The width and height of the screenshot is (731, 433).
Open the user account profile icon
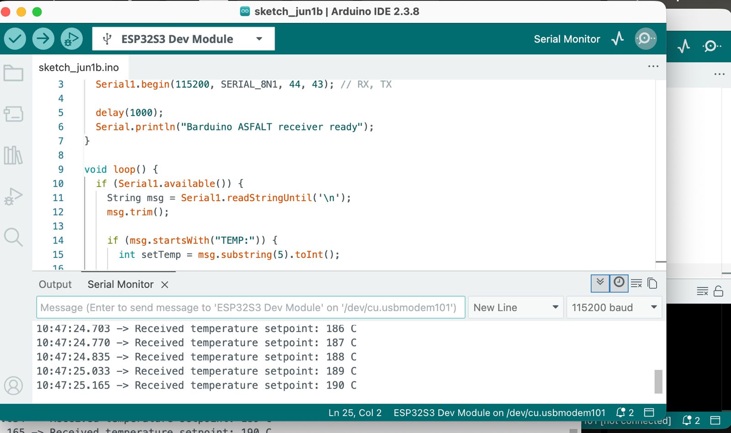click(13, 386)
